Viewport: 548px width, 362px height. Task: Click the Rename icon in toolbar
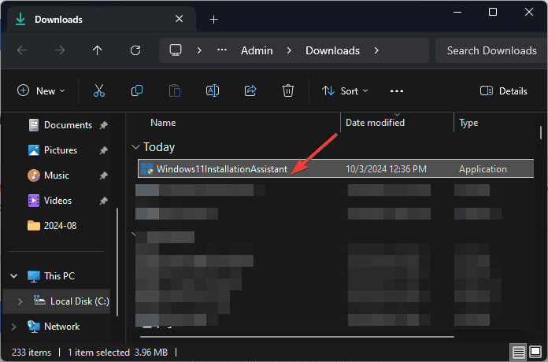(x=213, y=90)
